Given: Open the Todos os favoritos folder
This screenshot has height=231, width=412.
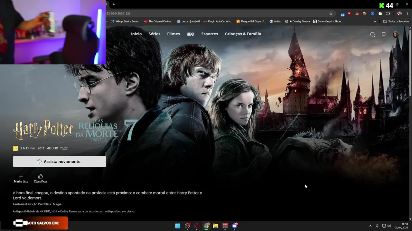Looking at the screenshot, I should point(396,21).
